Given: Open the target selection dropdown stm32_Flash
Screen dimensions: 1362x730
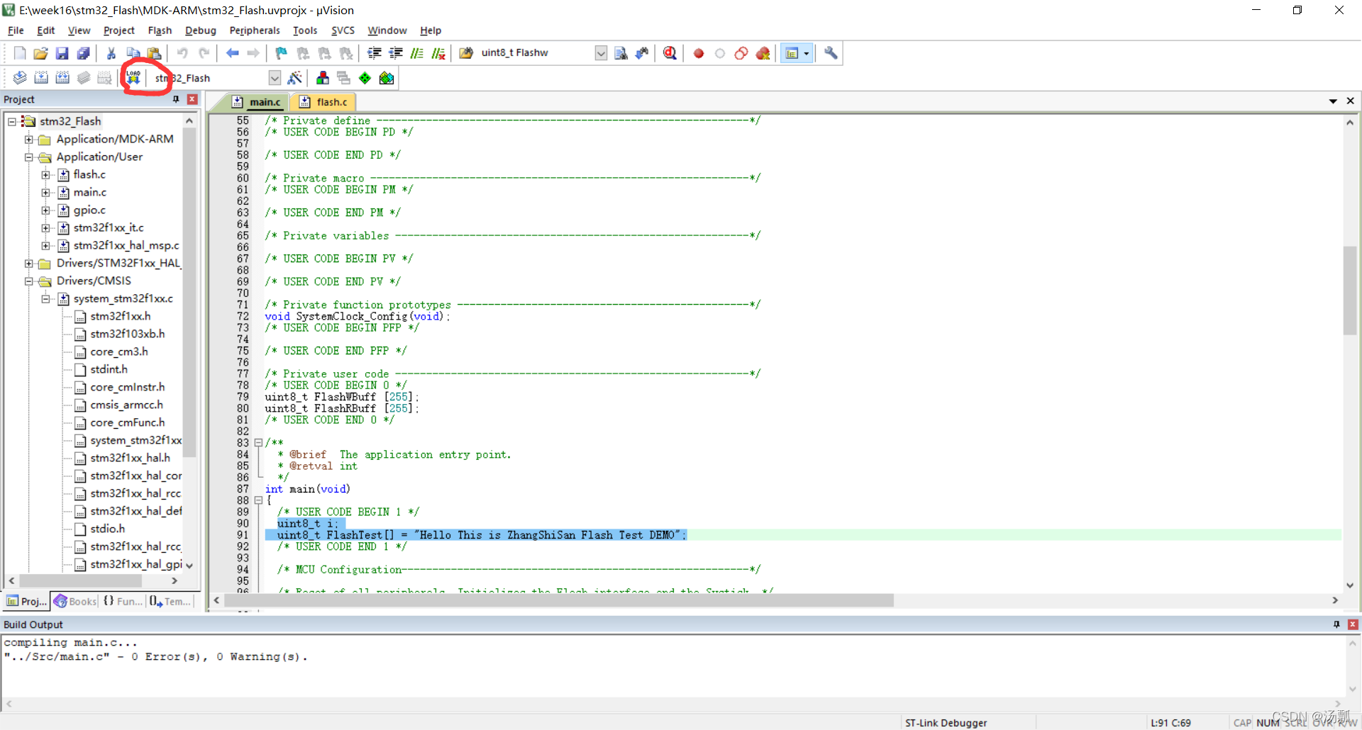Looking at the screenshot, I should (x=275, y=78).
